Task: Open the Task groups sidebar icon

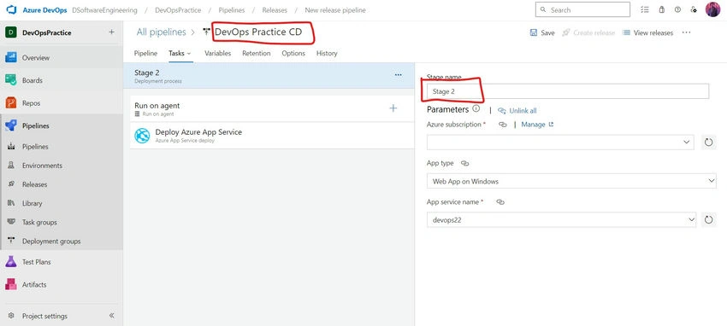Action: (12, 223)
